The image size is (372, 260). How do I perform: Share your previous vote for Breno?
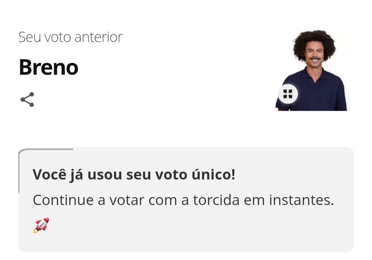(x=27, y=100)
